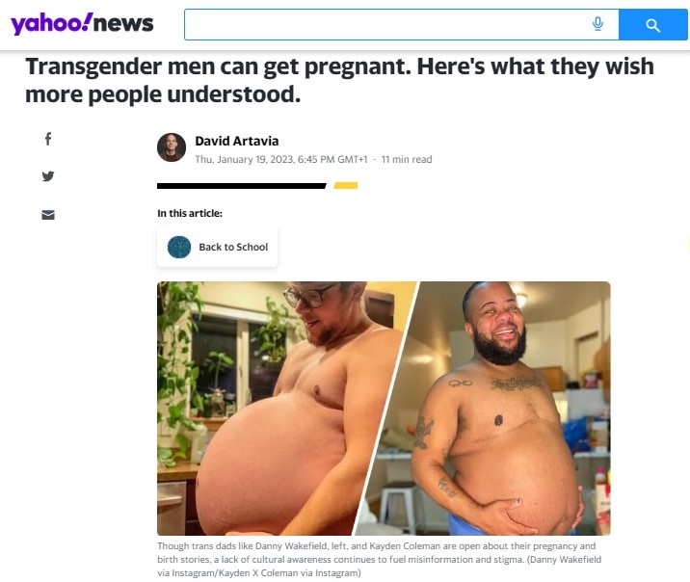The image size is (690, 582).
Task: Click the In this article heading
Action: point(190,213)
